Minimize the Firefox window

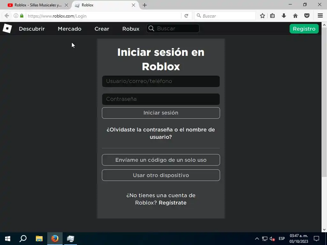point(290,4)
